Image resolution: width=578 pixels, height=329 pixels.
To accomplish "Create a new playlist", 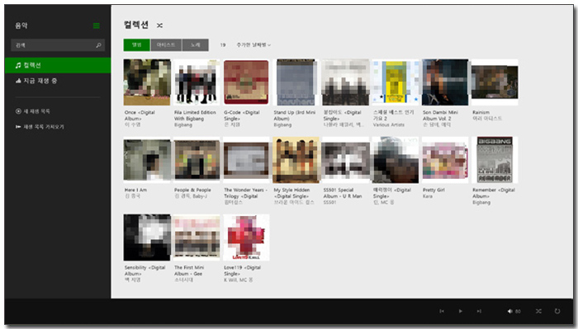I will click(x=33, y=111).
